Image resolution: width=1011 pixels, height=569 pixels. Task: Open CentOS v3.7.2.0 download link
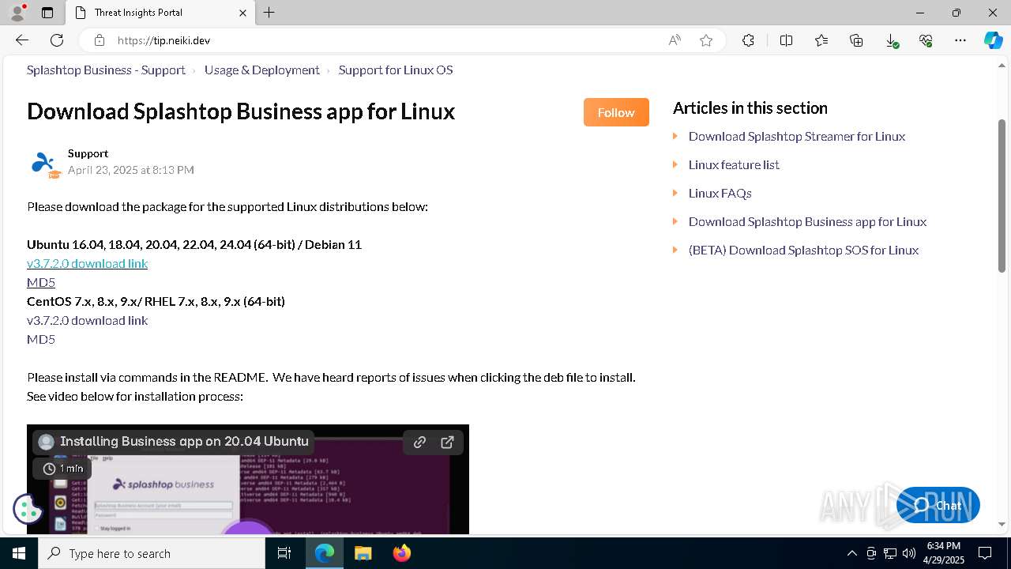pyautogui.click(x=87, y=320)
